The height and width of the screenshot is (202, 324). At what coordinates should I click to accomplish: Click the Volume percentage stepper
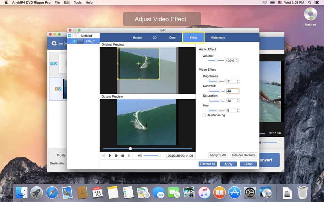coord(237,60)
